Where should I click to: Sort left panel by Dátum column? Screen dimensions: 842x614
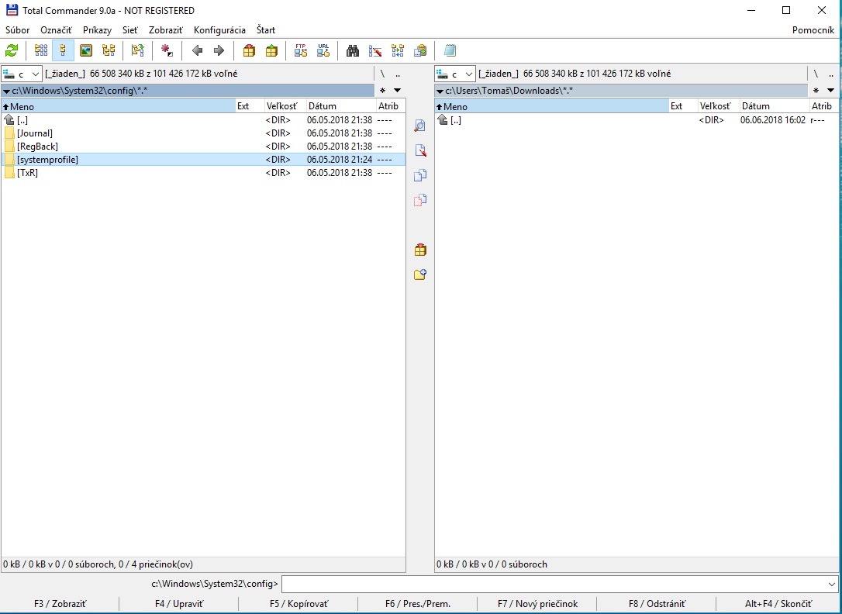pos(341,106)
